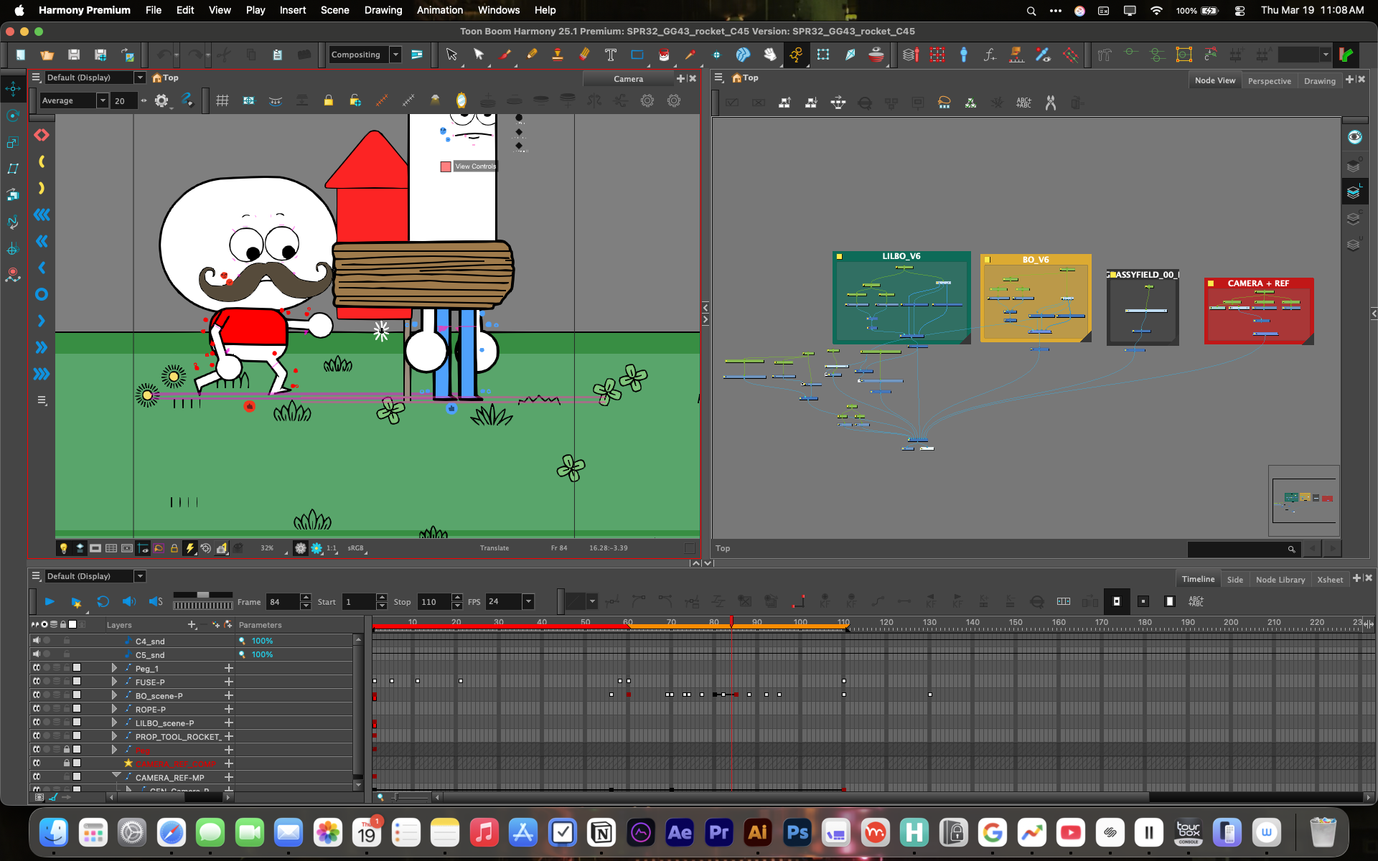This screenshot has height=861, width=1378.
Task: Activate the Animate mode running-man icon
Action: [x=796, y=55]
